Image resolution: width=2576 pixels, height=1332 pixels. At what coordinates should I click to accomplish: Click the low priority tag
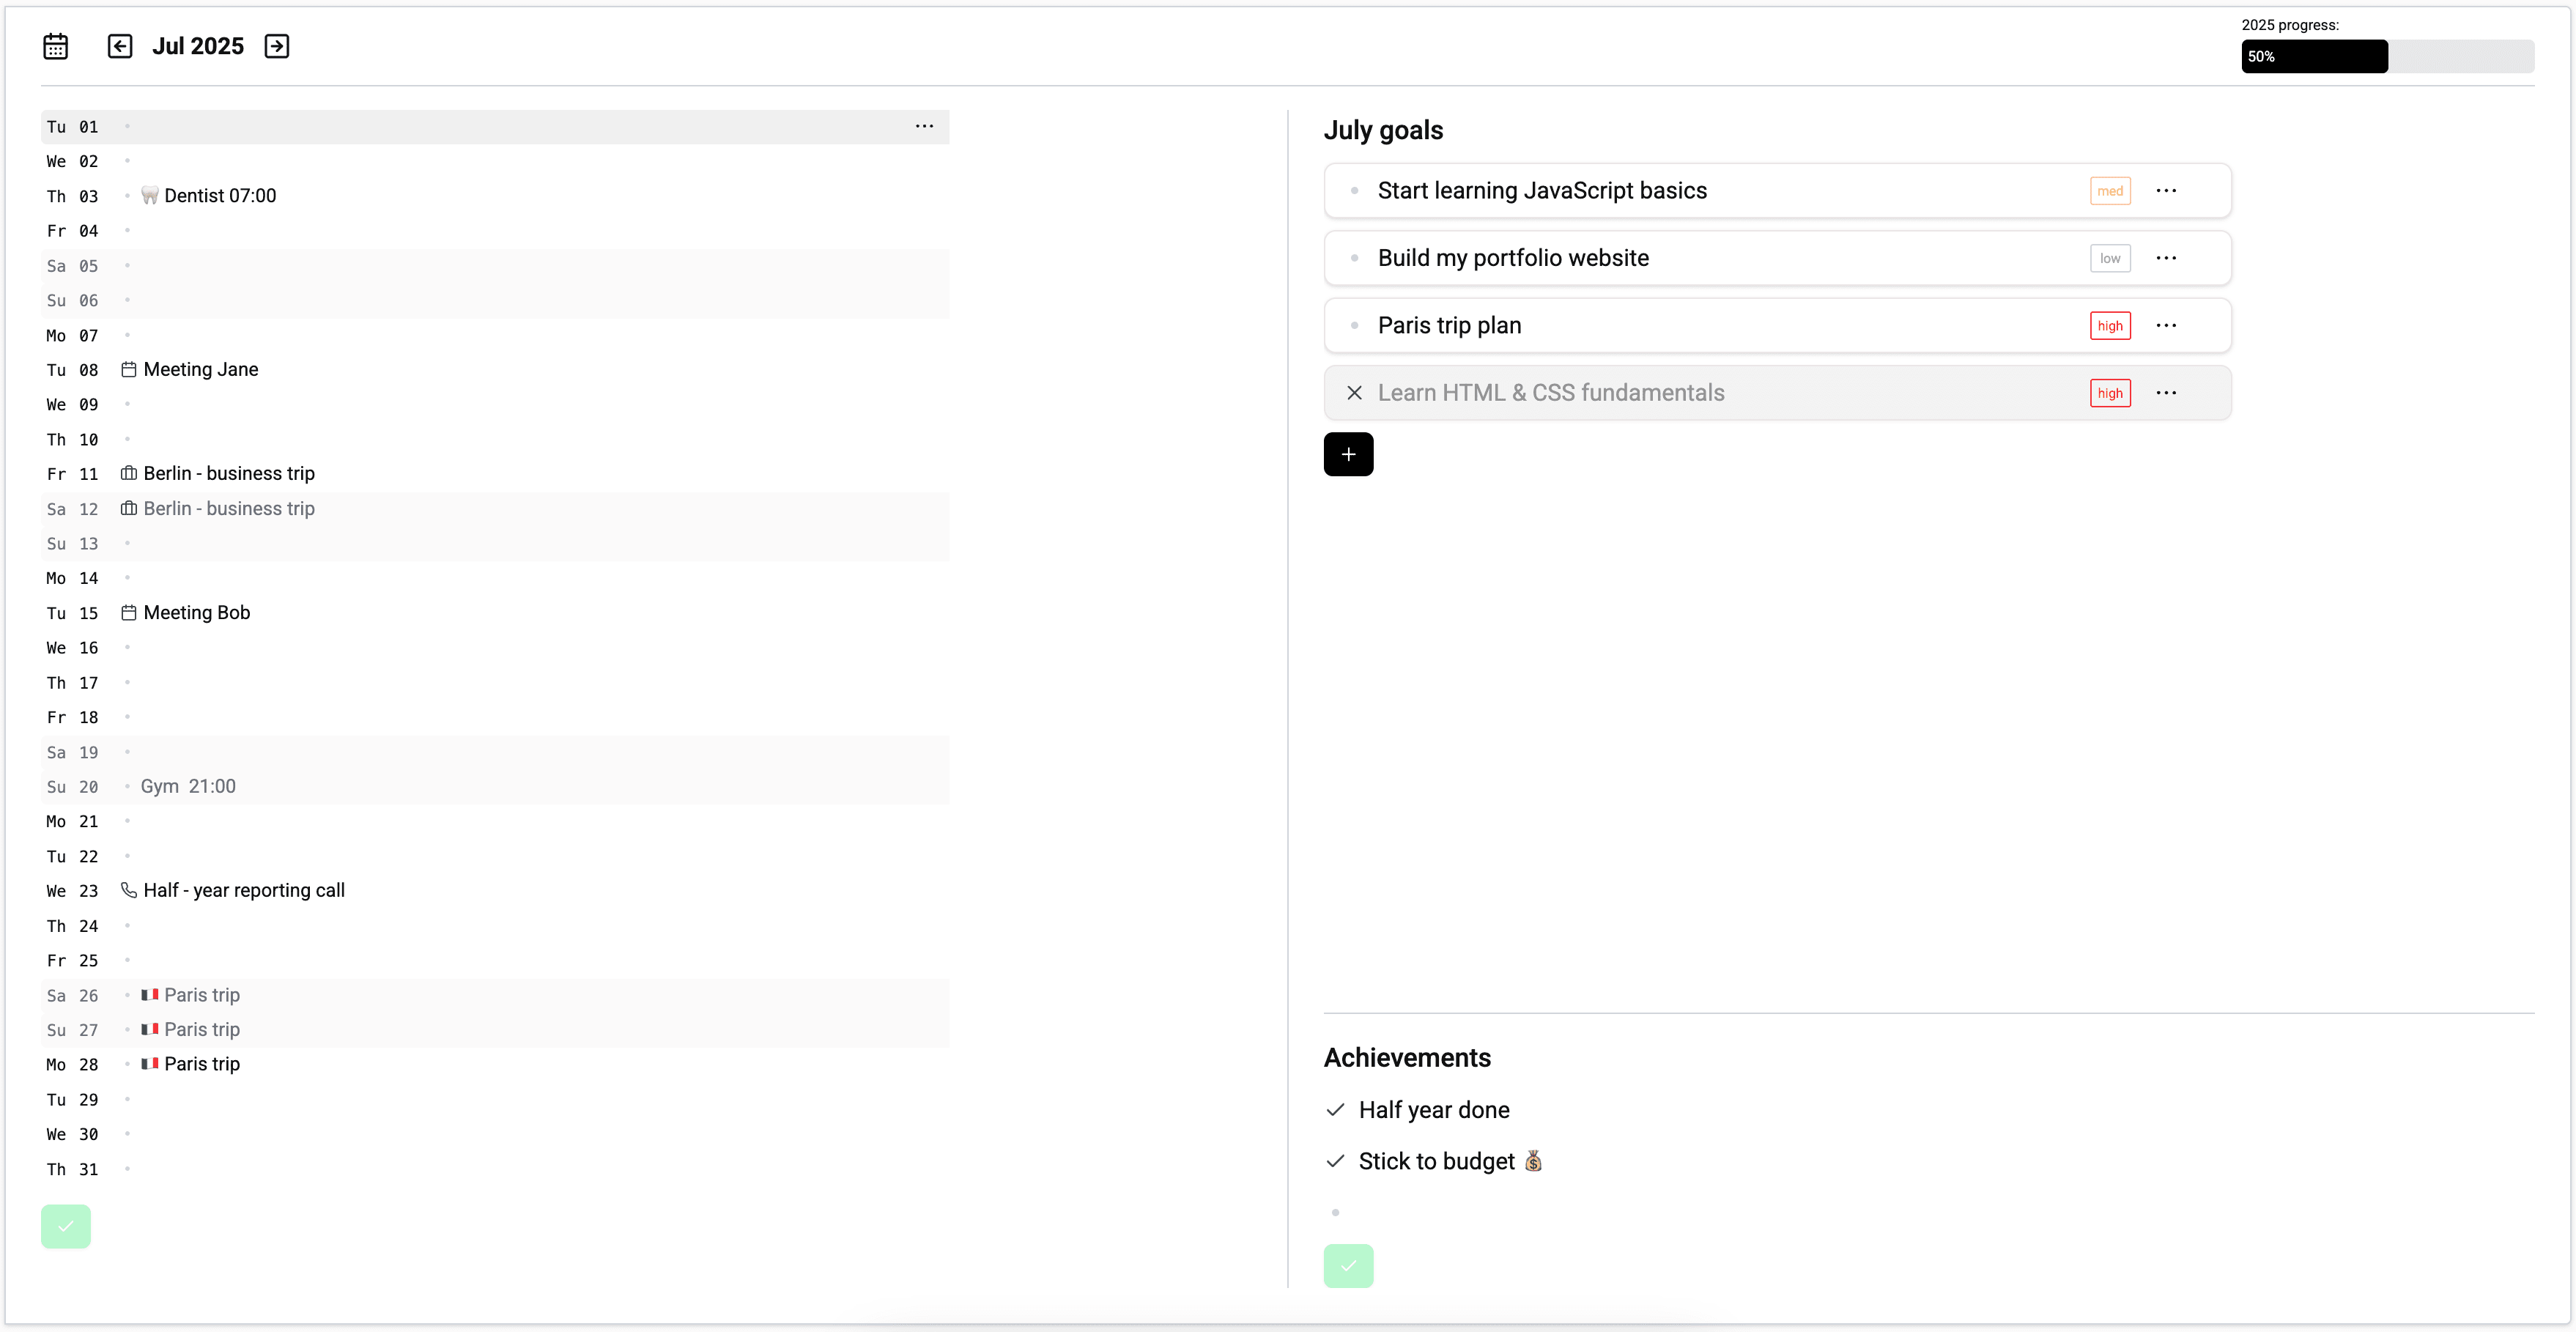click(x=2110, y=258)
